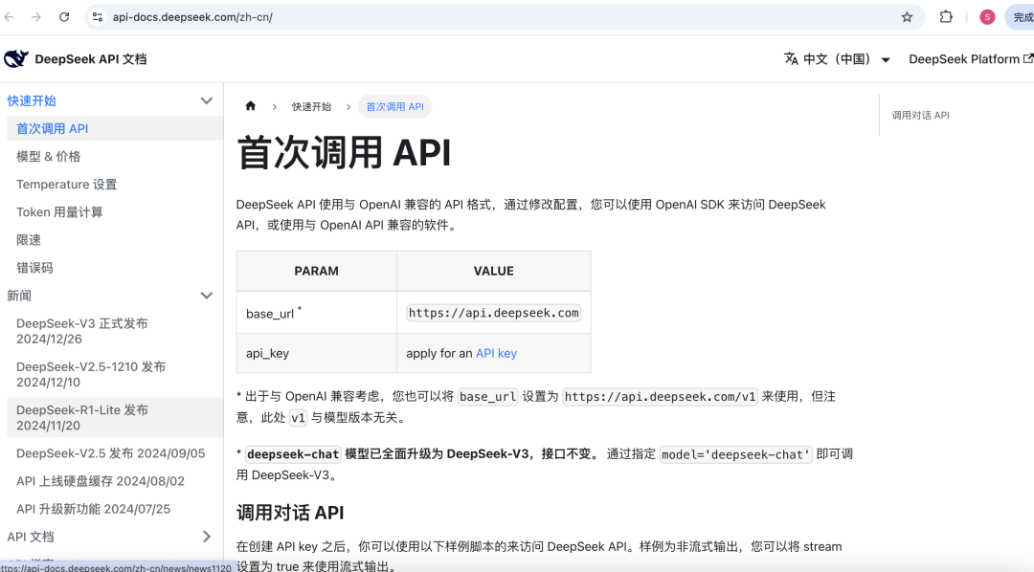Click https://api.deepseek.com value in table

493,313
